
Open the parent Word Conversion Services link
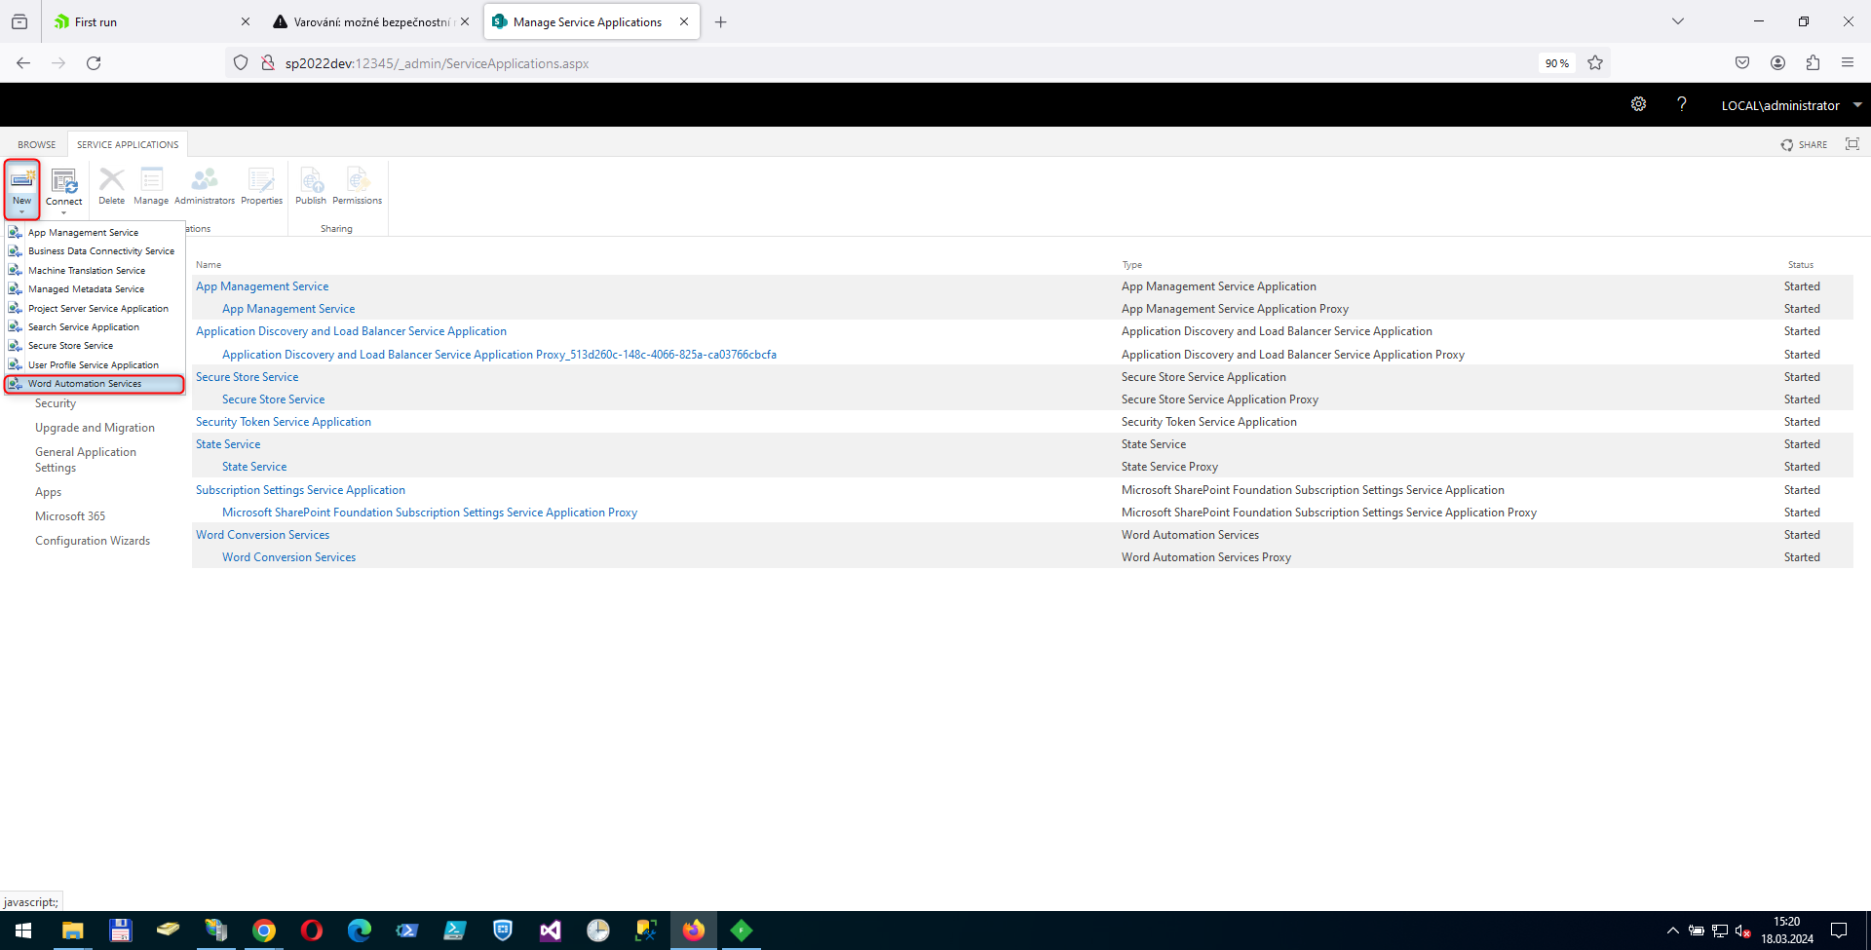262,535
